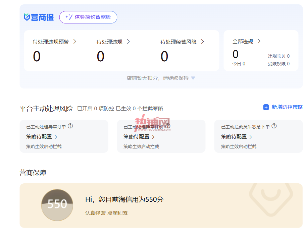Open help icon beside 已主动处理异常评价

(168, 126)
